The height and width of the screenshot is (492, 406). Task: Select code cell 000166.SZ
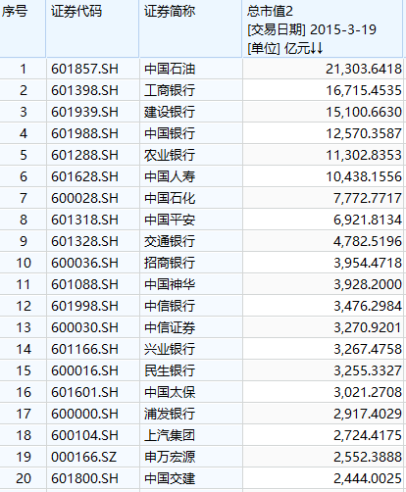(93, 457)
